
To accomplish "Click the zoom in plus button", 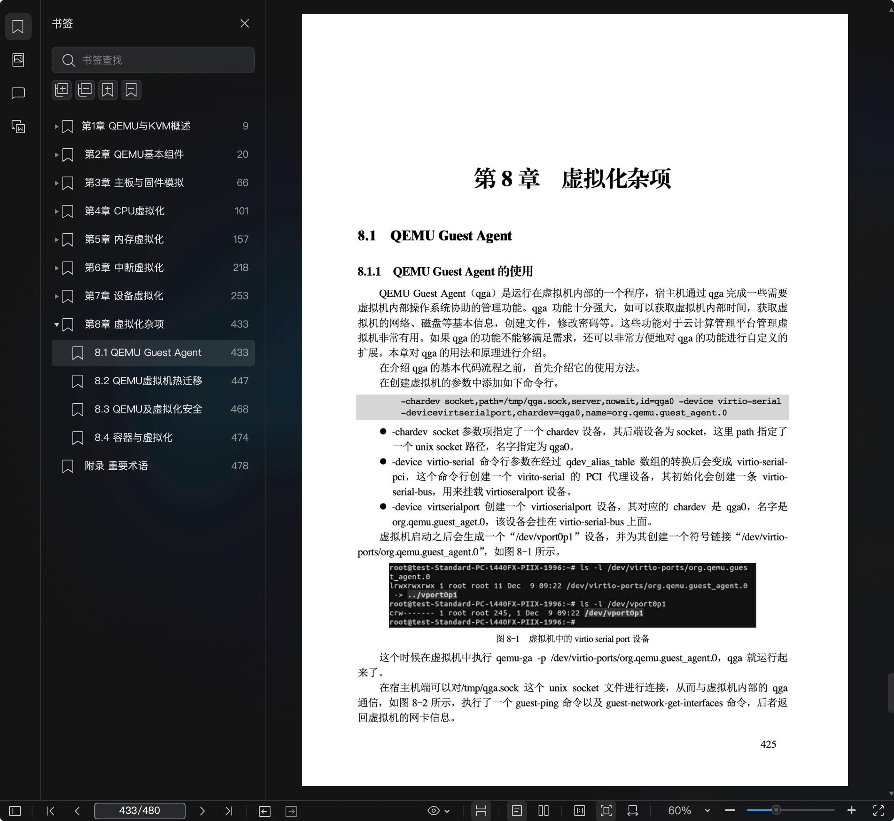I will (852, 811).
